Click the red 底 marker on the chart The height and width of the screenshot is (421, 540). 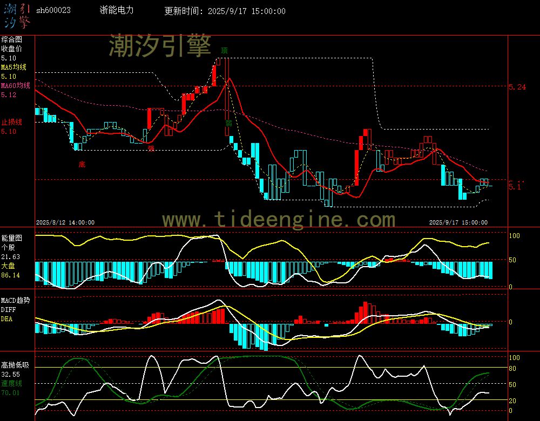click(82, 164)
